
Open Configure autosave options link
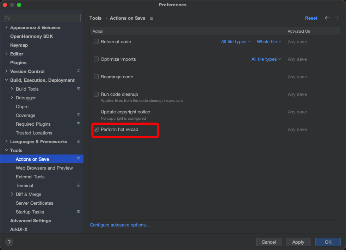(120, 225)
